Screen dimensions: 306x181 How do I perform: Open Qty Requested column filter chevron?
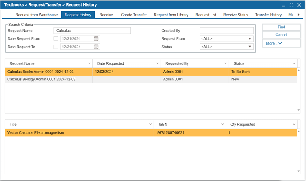[294, 124]
